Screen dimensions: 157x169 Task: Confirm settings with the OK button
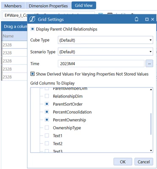123,162
